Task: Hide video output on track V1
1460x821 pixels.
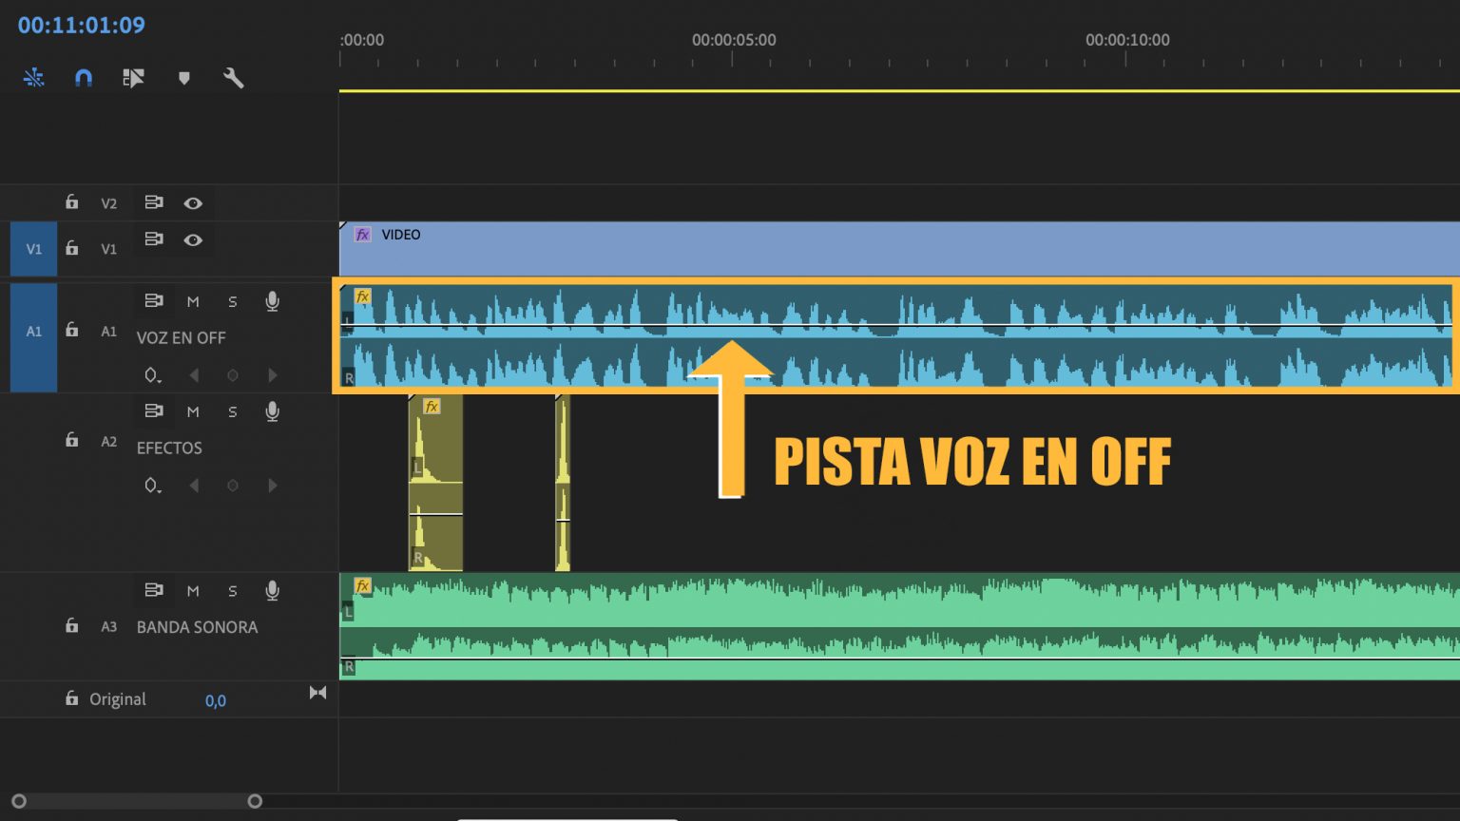Action: 194,239
